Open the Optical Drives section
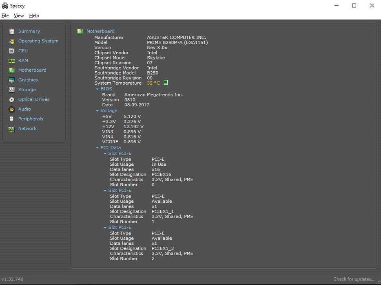This screenshot has width=381, height=285. pyautogui.click(x=34, y=99)
